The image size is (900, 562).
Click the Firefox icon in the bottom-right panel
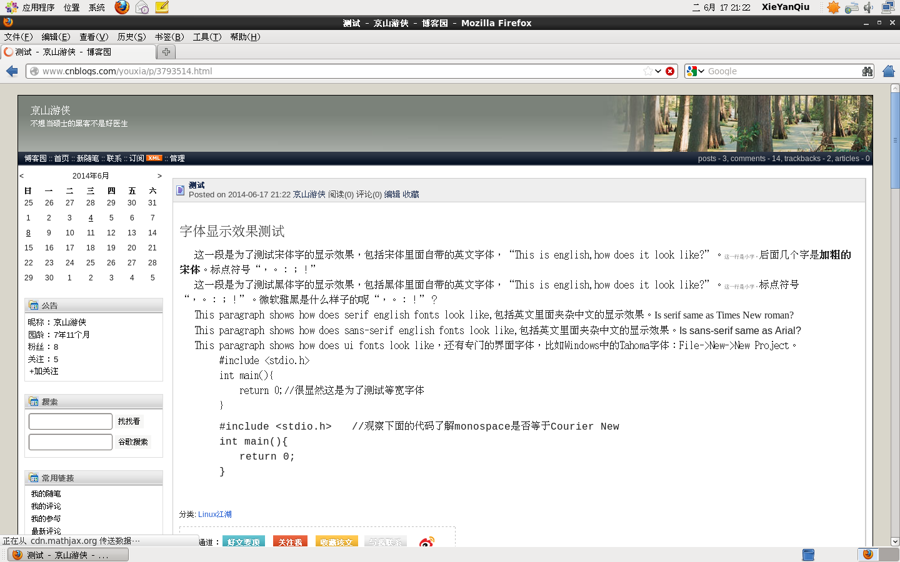coord(867,555)
